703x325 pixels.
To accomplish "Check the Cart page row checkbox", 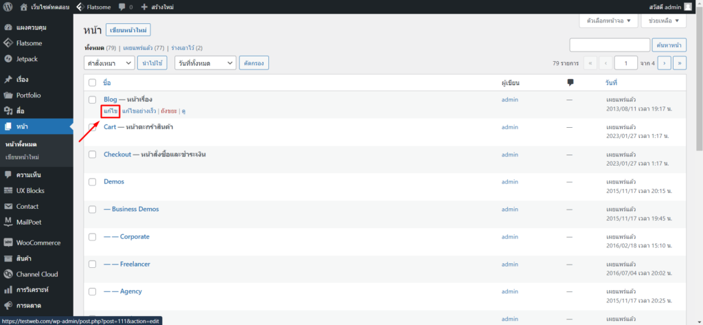I will click(x=93, y=127).
